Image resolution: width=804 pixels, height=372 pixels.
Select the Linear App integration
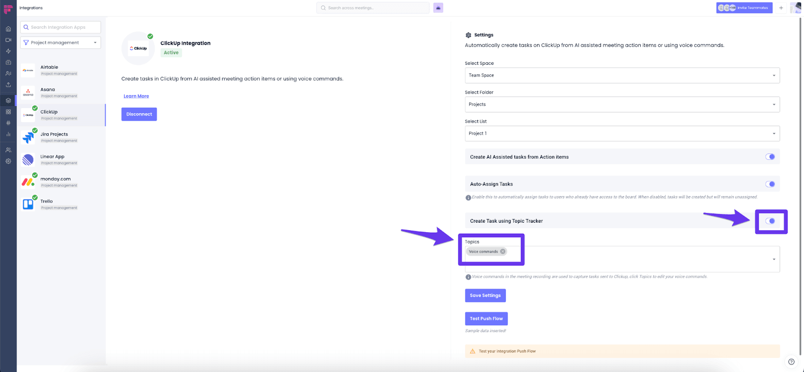pyautogui.click(x=61, y=160)
